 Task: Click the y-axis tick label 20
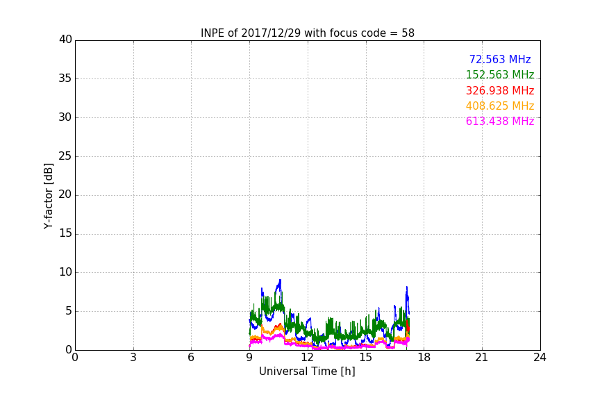click(65, 194)
